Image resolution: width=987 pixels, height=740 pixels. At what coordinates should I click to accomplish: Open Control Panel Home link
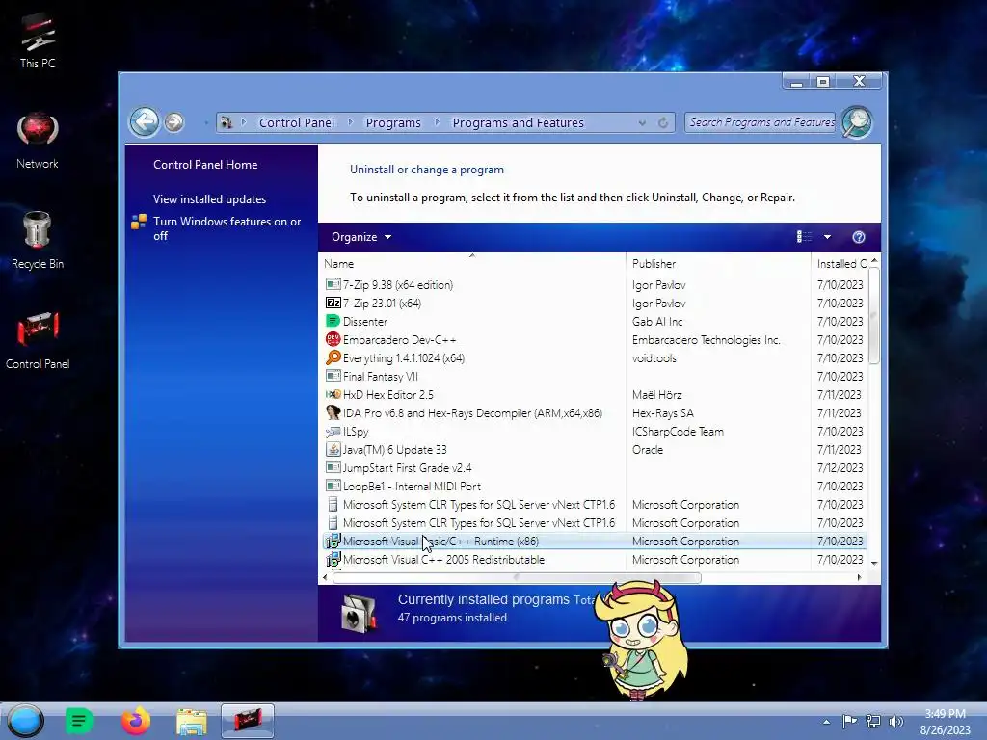(205, 165)
